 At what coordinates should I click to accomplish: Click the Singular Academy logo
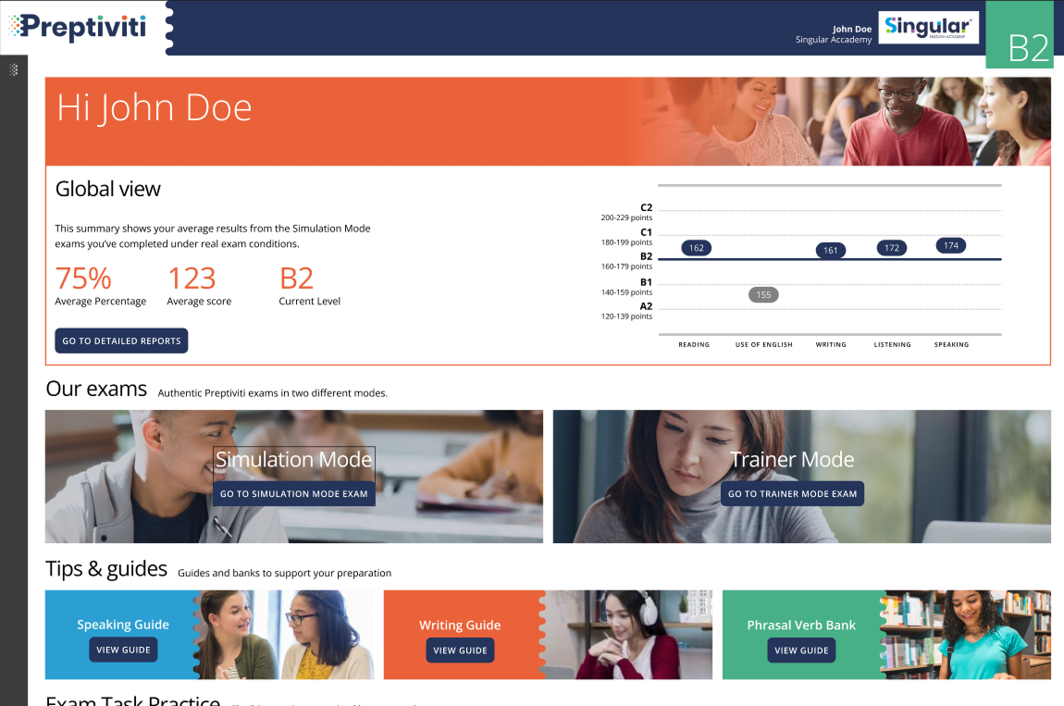pos(928,28)
